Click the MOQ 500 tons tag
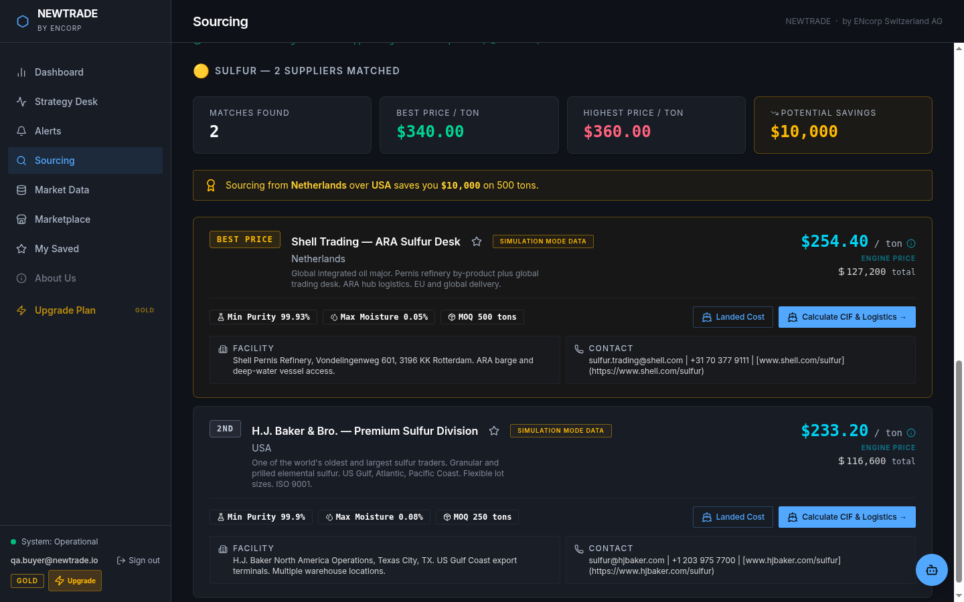 482,317
